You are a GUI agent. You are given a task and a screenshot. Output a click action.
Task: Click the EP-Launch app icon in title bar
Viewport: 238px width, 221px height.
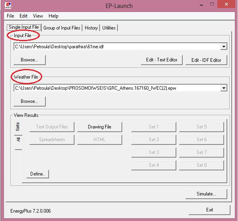8,5
